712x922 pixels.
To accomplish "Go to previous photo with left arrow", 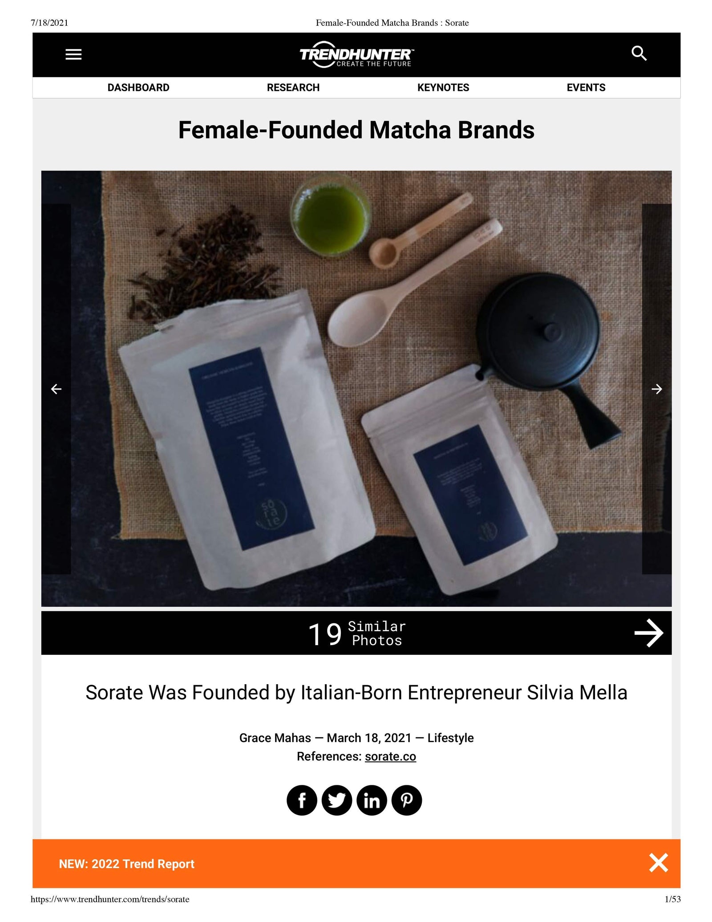I will (x=56, y=389).
